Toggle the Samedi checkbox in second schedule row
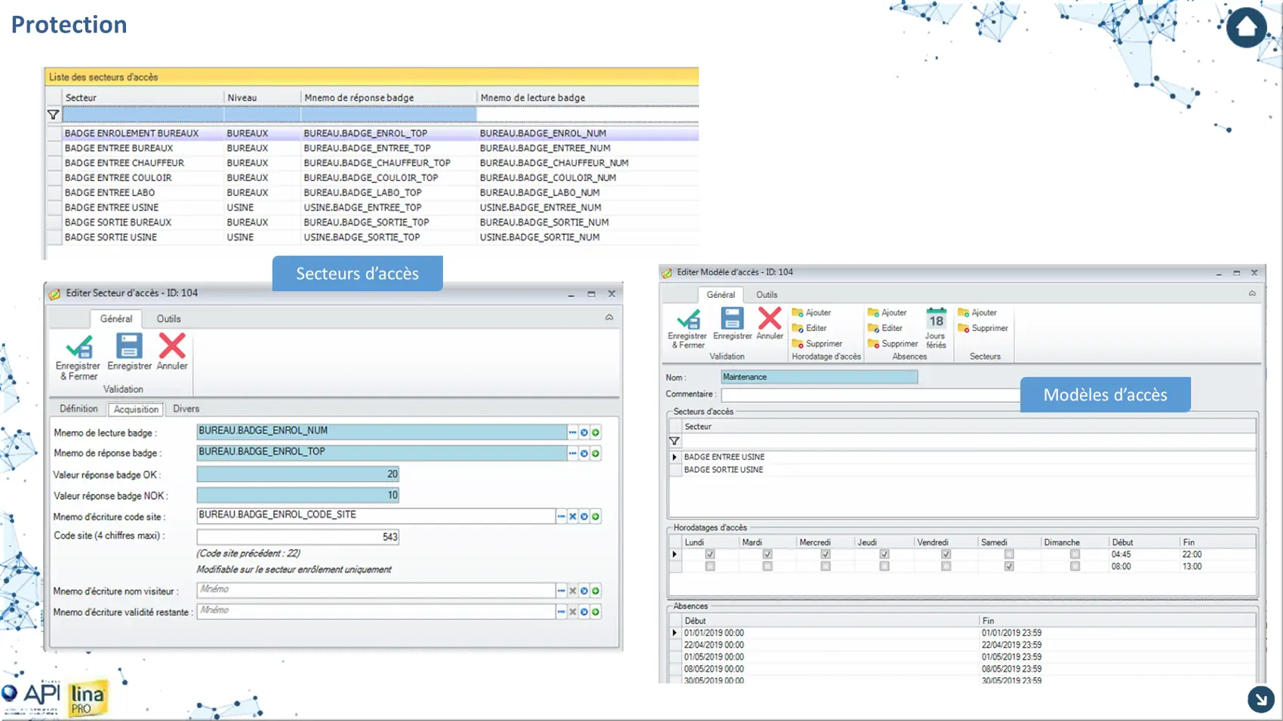Screen dimensions: 1283x721 point(1009,566)
